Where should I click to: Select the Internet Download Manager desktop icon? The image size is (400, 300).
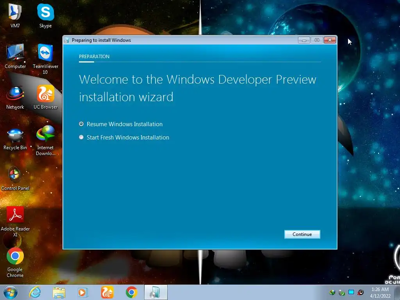pyautogui.click(x=45, y=141)
